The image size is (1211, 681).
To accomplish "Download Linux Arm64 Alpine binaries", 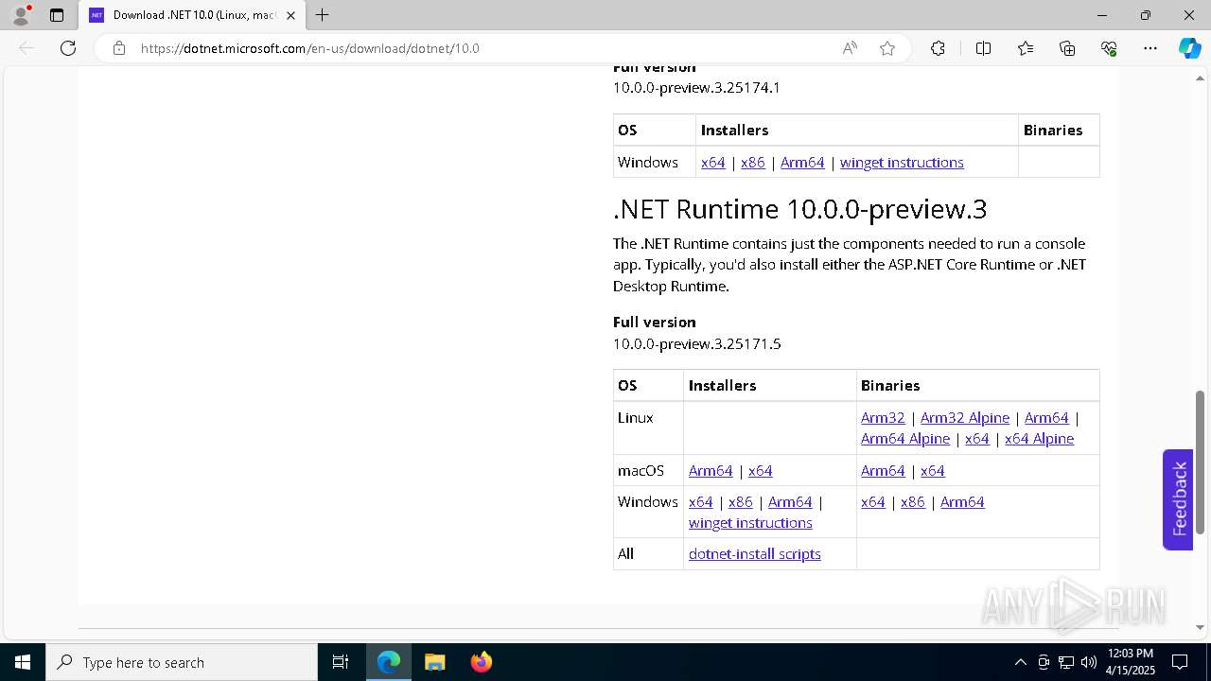I will coord(905,439).
